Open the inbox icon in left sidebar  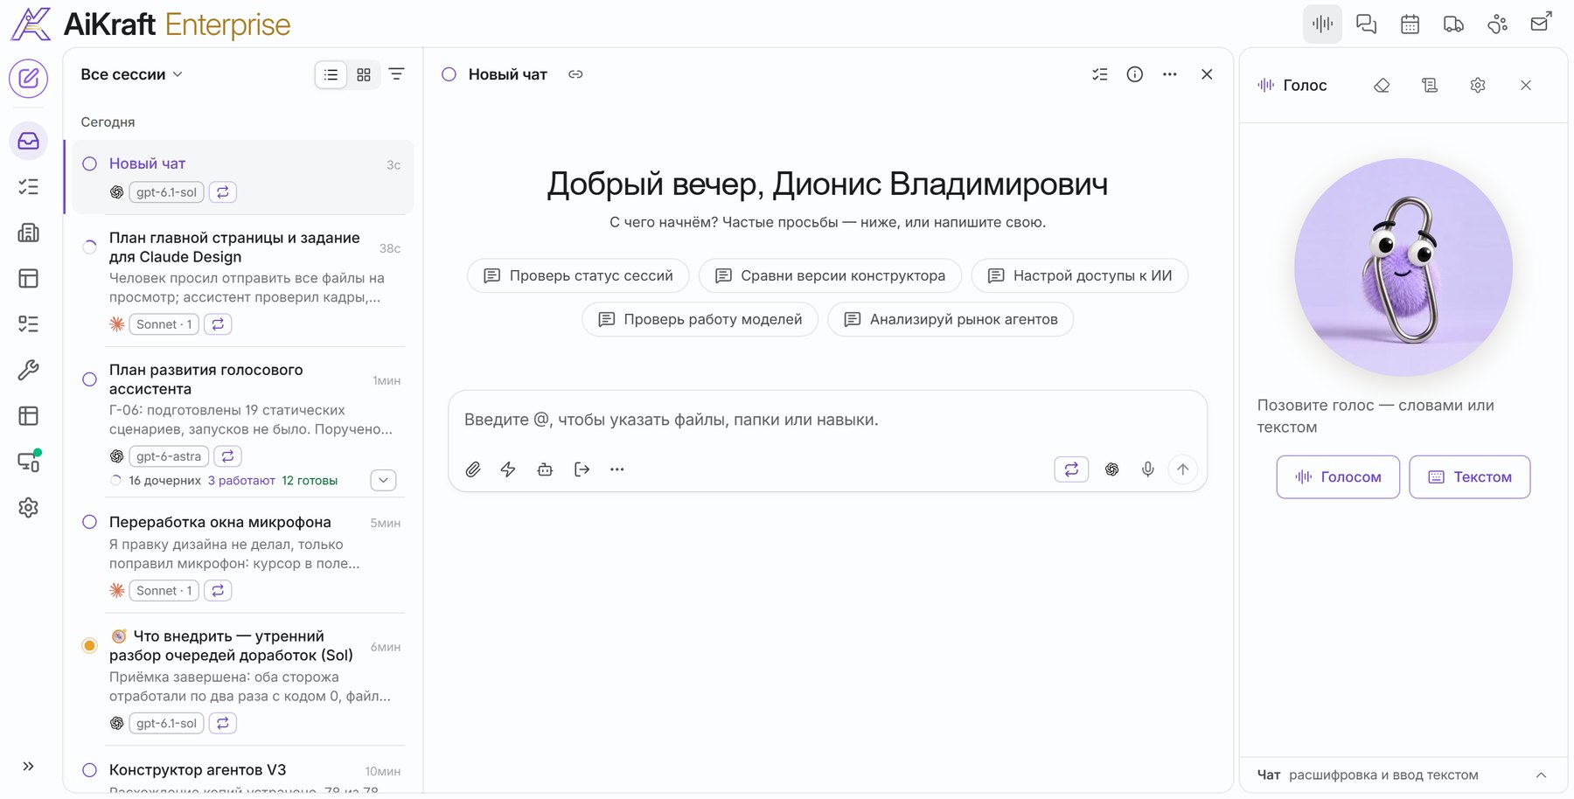(29, 141)
